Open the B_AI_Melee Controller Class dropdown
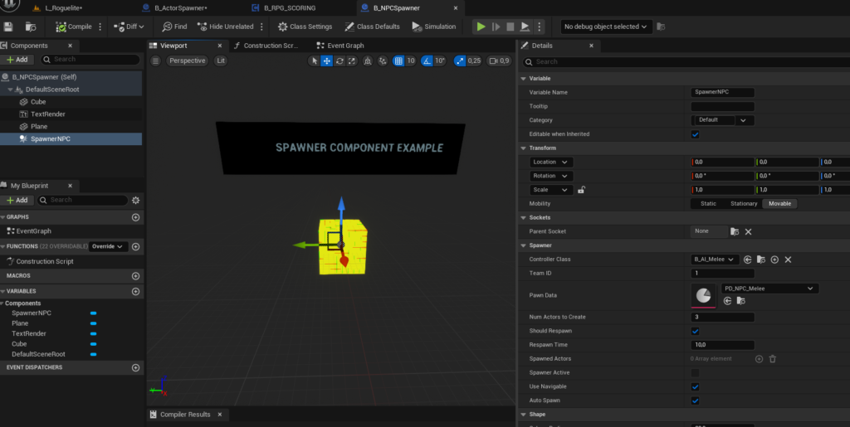This screenshot has width=850, height=427. tap(715, 260)
